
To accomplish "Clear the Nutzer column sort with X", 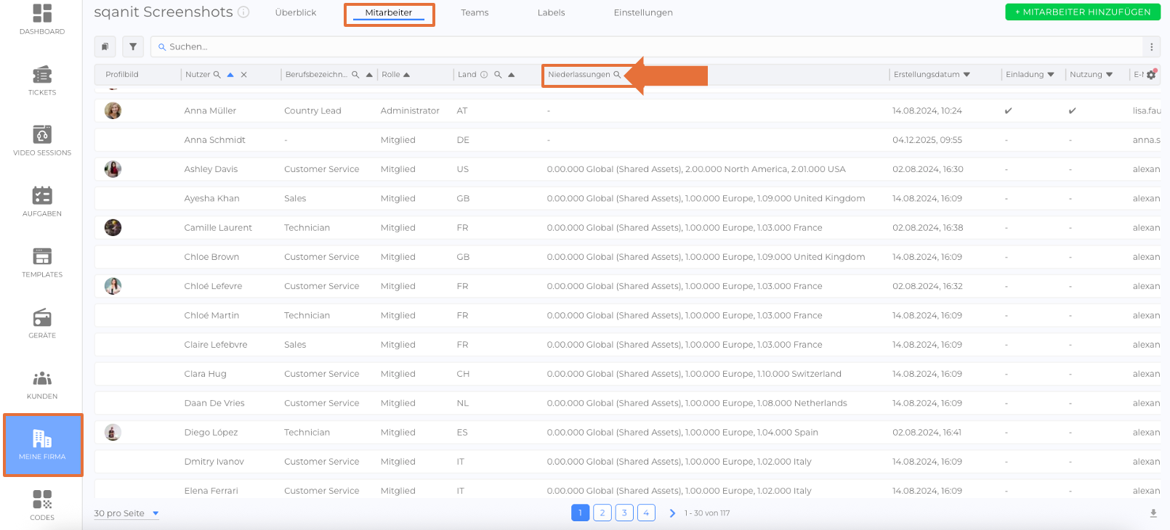I will 244,75.
